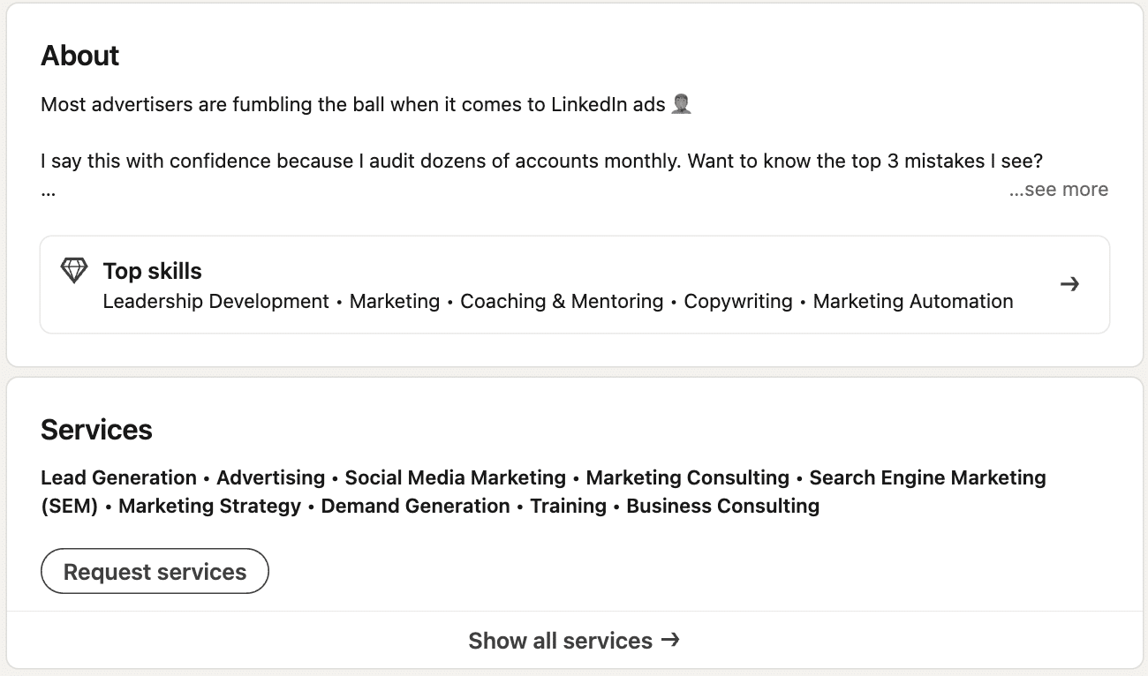Open the Show all services link

click(x=560, y=641)
